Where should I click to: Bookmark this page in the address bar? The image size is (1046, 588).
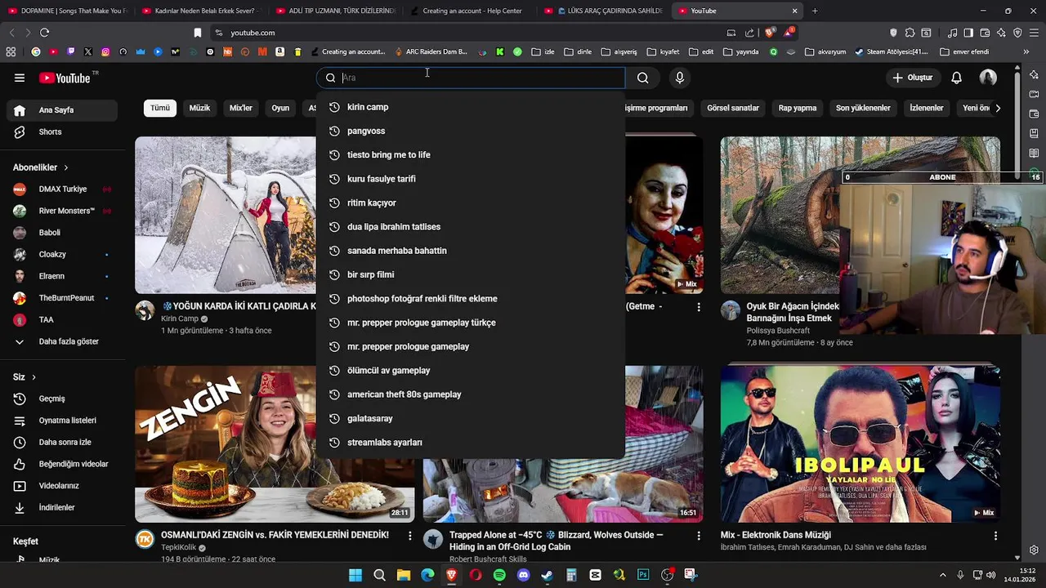[197, 33]
